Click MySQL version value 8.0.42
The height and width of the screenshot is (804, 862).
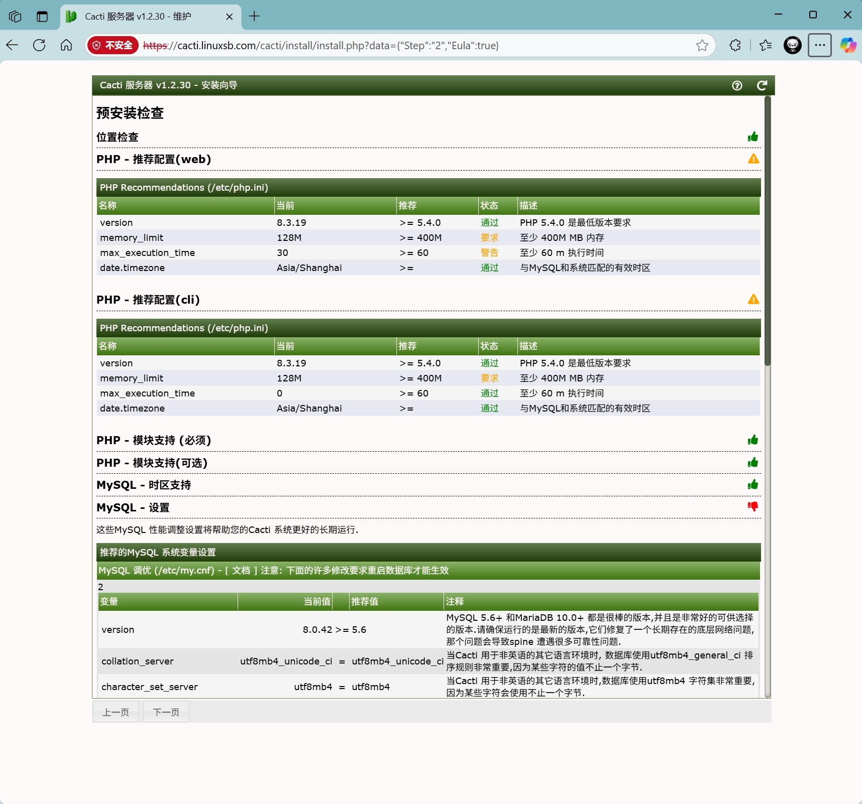click(x=317, y=630)
